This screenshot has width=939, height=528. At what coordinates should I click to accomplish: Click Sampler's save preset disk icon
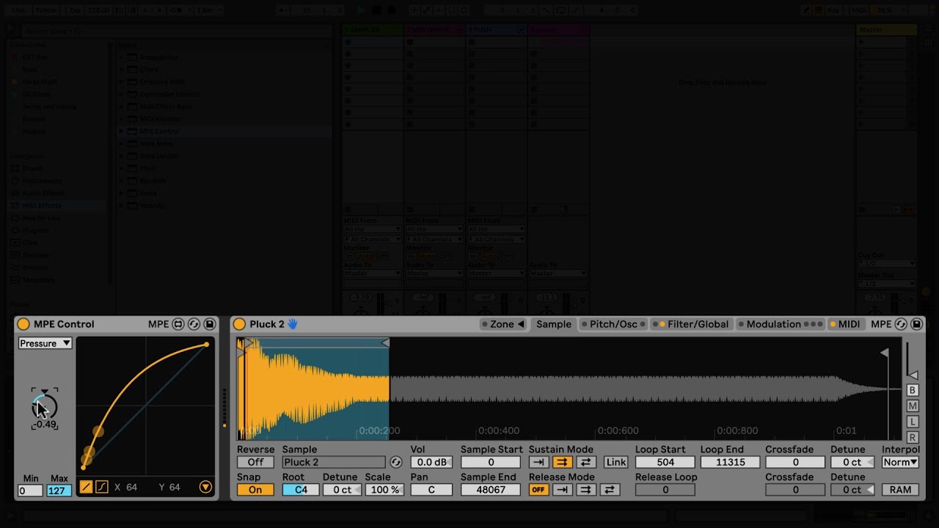[x=916, y=324]
